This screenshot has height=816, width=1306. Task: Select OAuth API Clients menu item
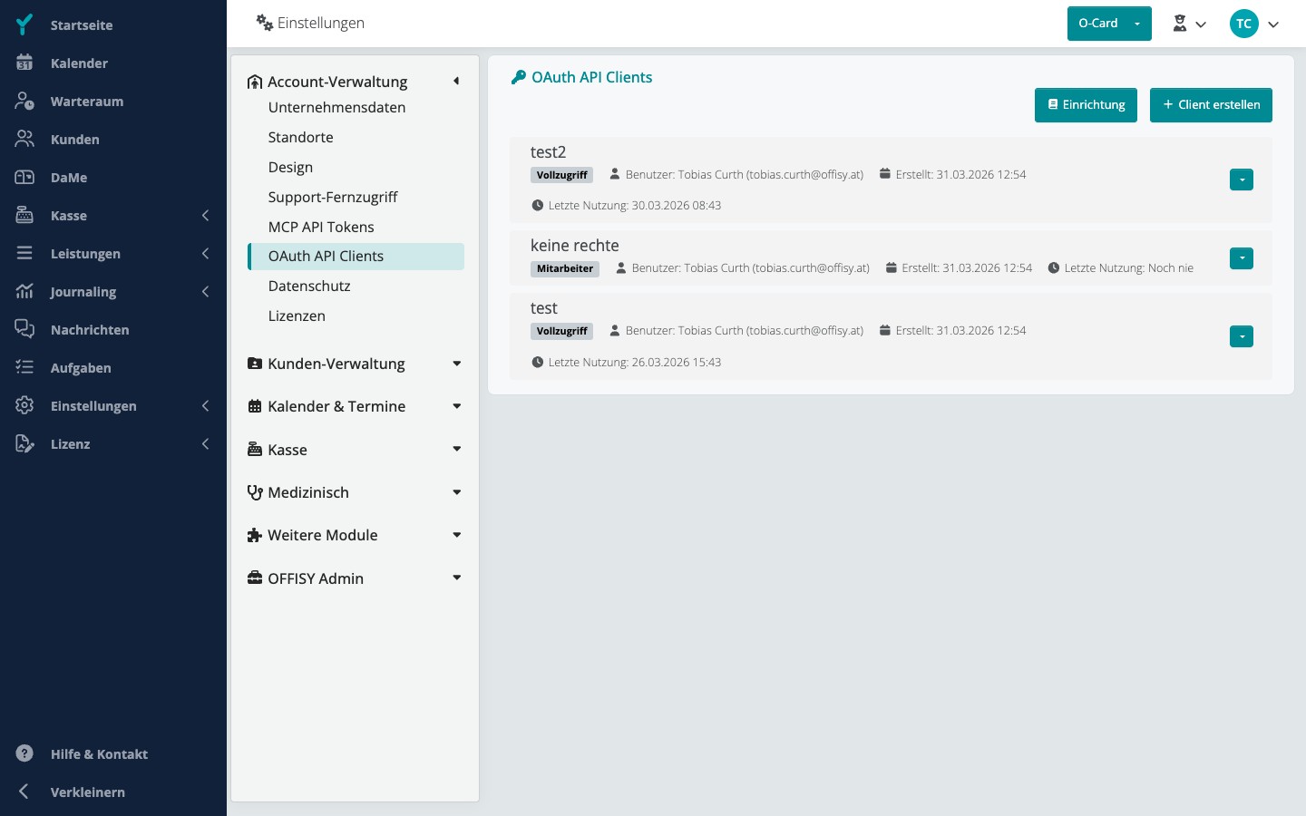pyautogui.click(x=356, y=256)
